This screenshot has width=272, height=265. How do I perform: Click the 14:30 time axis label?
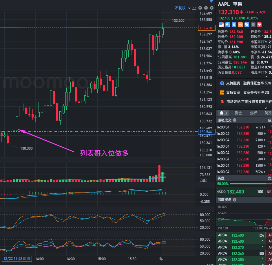coord(70,259)
